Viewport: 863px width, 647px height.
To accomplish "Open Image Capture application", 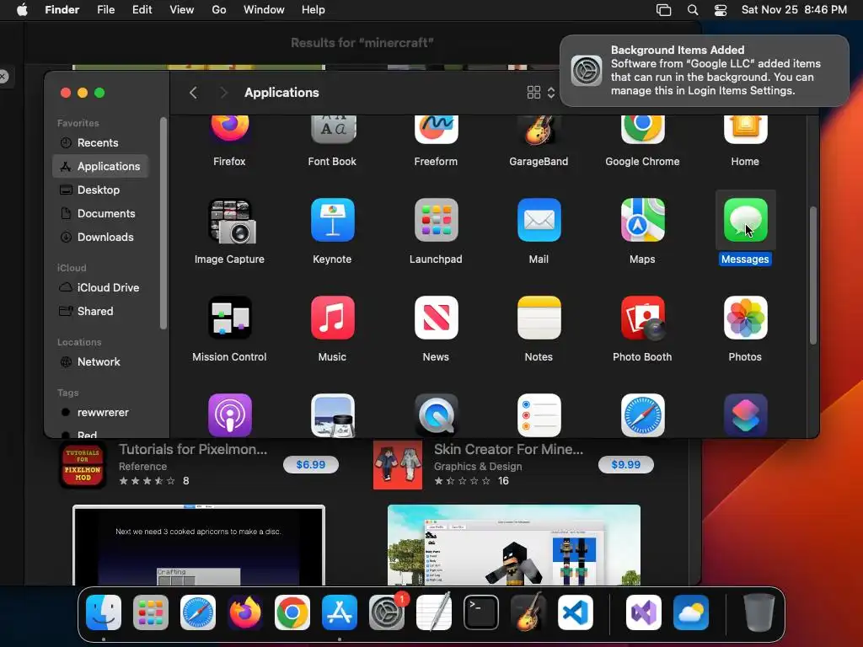I will pyautogui.click(x=231, y=222).
